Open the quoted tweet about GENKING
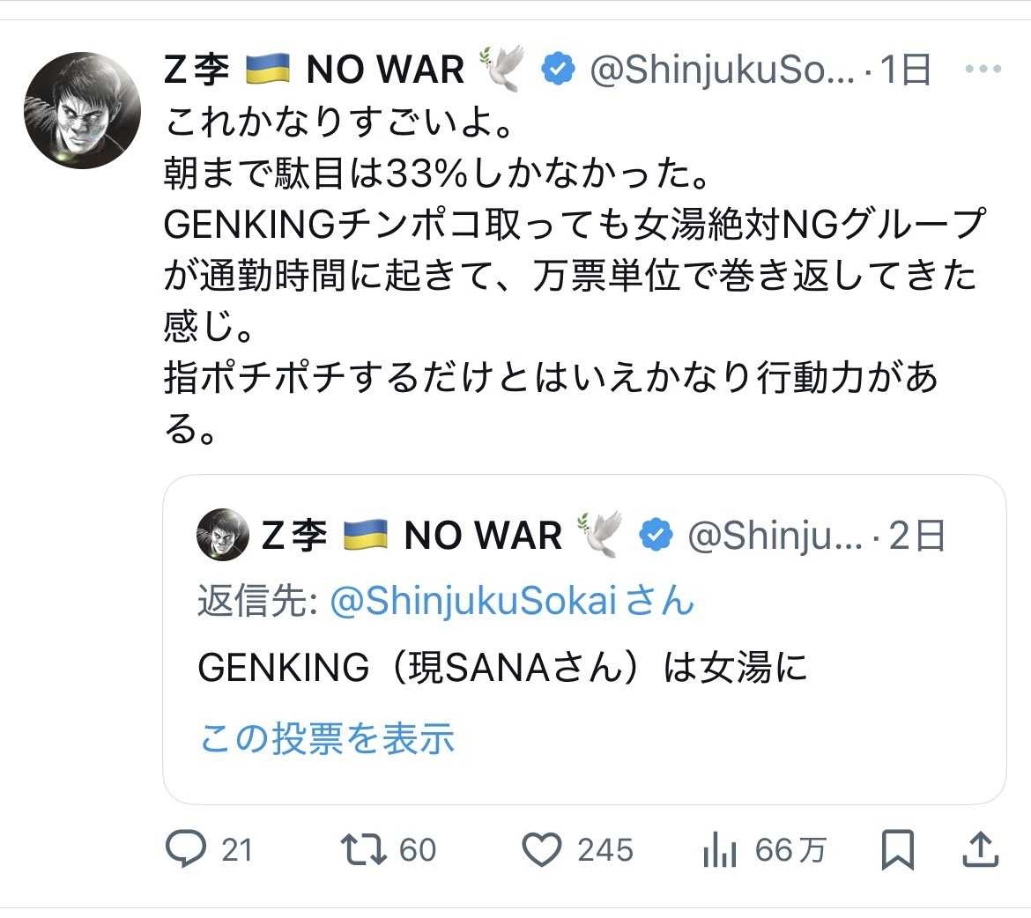This screenshot has height=918, width=1031. coord(502,670)
